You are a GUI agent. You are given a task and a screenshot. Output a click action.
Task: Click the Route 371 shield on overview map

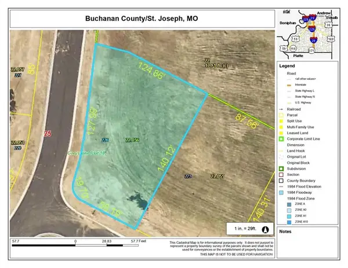[311, 50]
